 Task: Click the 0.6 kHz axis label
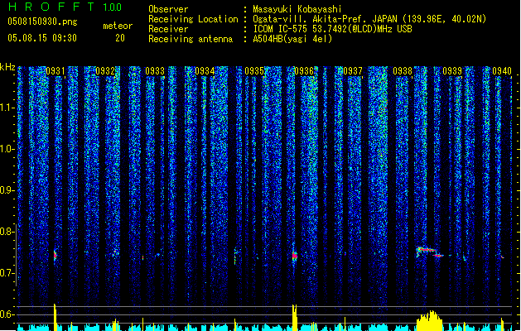pos(7,314)
